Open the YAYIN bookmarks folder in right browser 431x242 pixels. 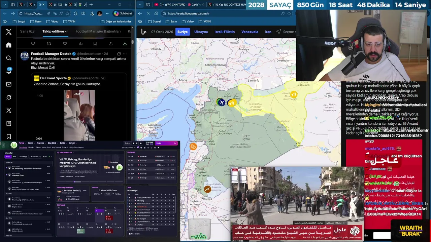204,22
